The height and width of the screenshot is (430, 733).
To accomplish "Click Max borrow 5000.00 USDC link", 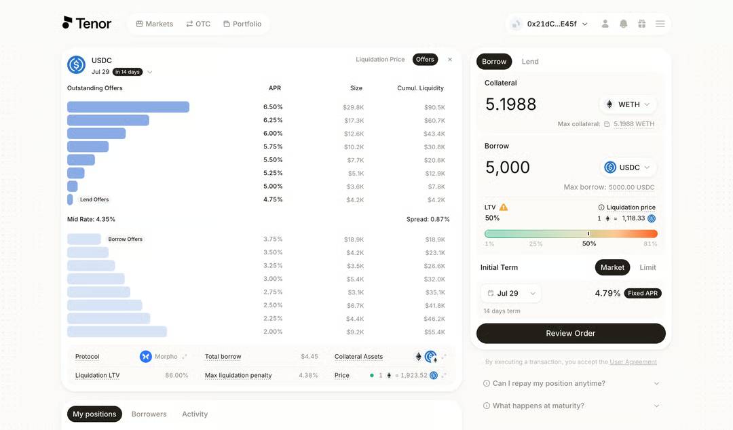I will (632, 187).
